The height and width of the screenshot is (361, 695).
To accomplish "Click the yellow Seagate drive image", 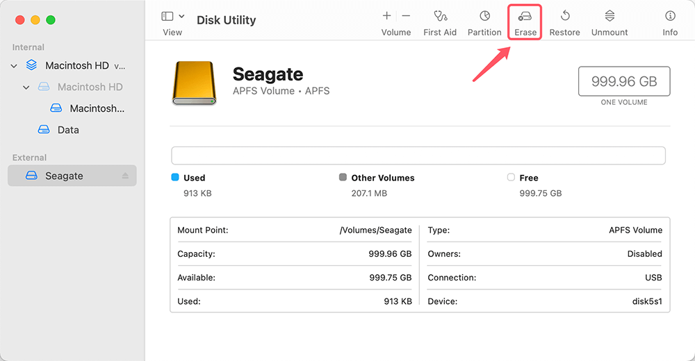I will (194, 83).
